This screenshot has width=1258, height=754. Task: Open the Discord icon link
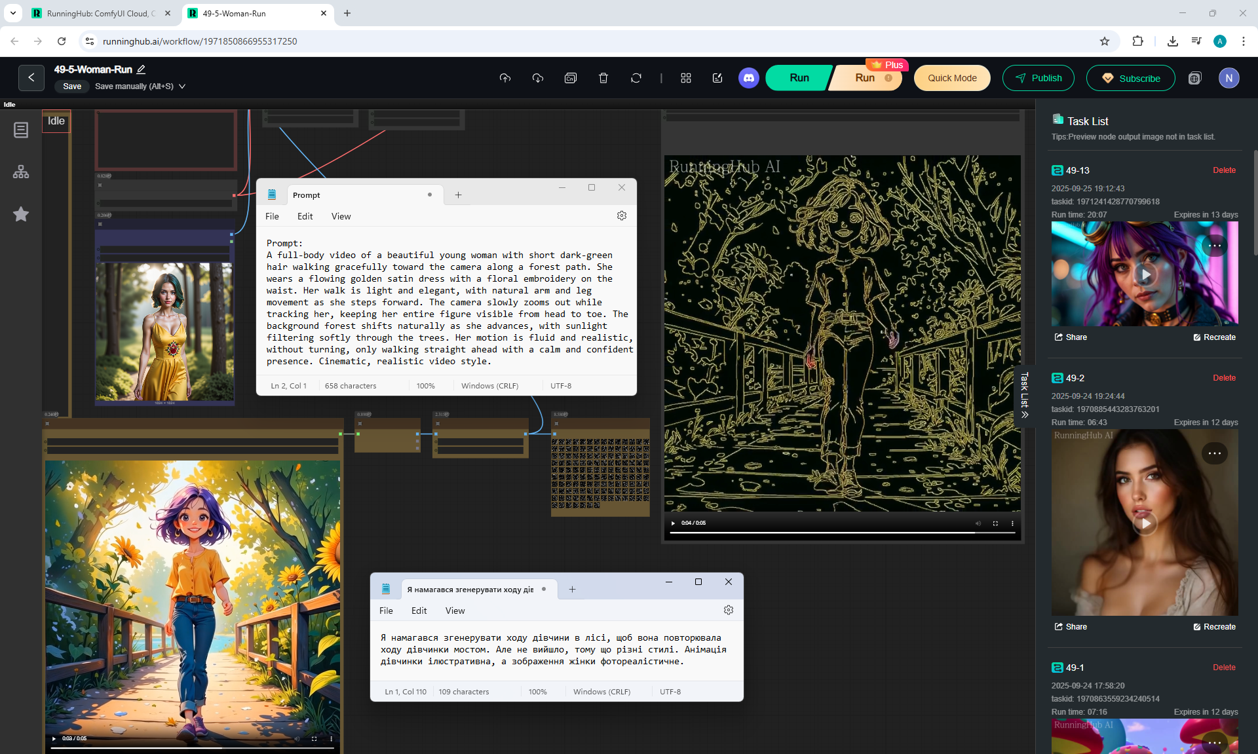(749, 78)
